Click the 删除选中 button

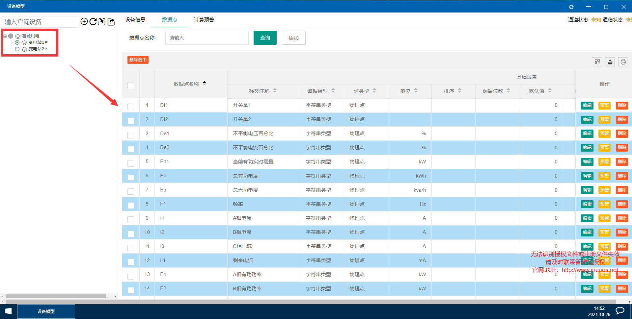138,60
